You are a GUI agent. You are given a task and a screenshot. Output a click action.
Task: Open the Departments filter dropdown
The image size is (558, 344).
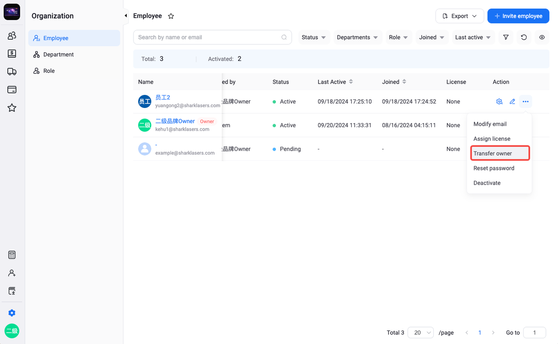357,37
